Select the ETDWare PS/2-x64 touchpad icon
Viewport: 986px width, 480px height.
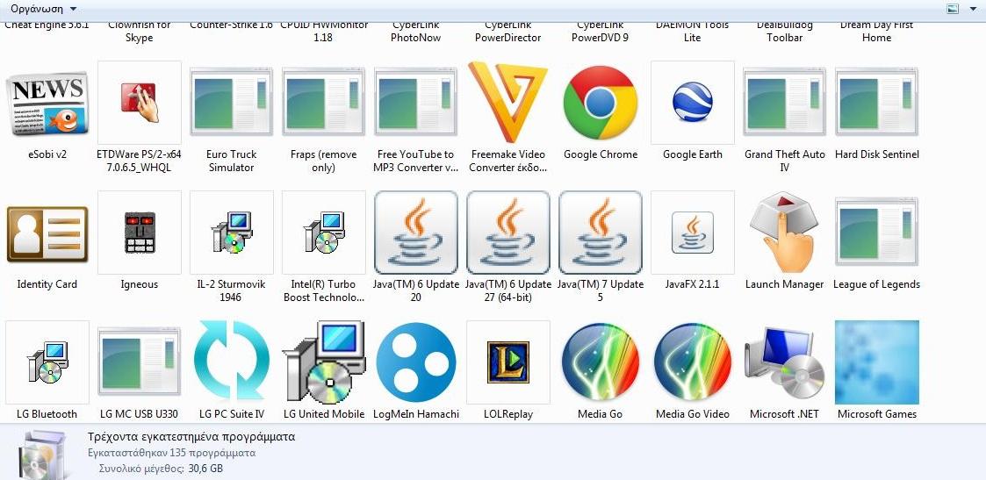[140, 103]
